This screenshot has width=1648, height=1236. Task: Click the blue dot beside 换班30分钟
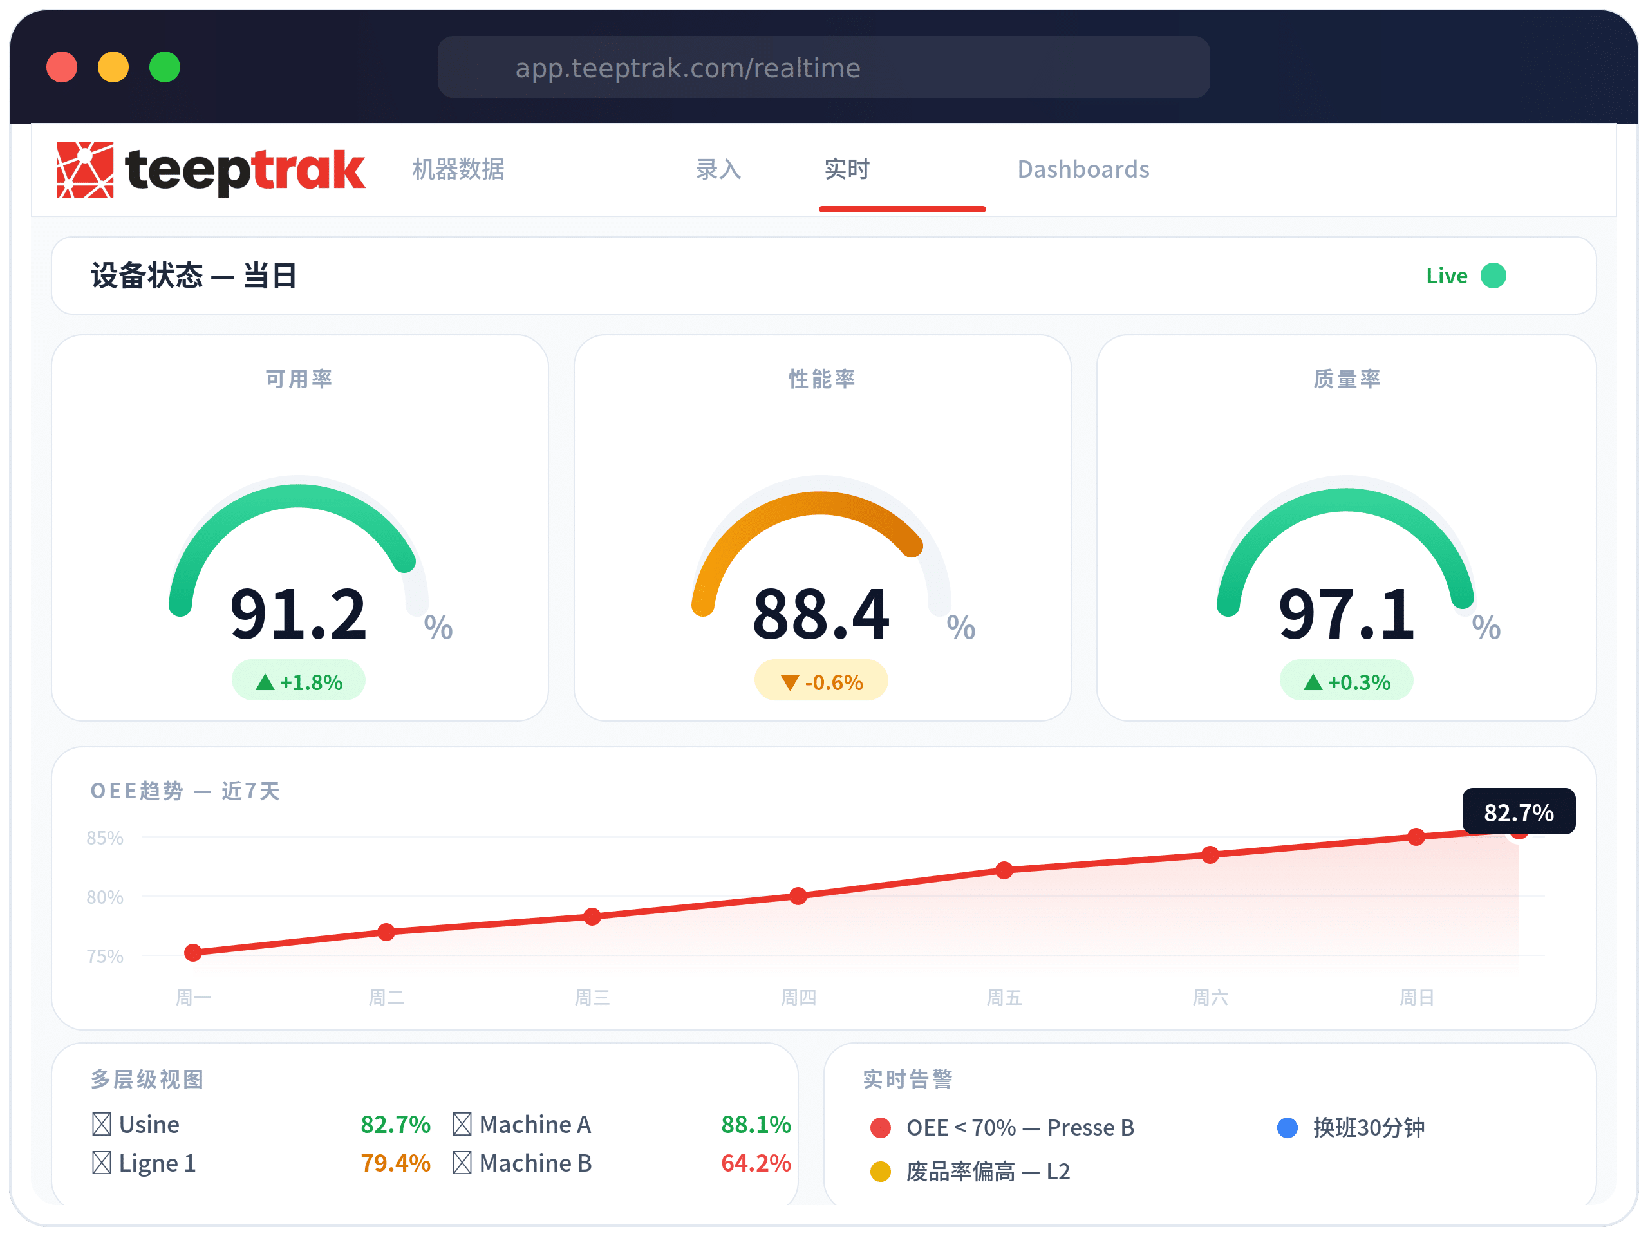1287,1127
